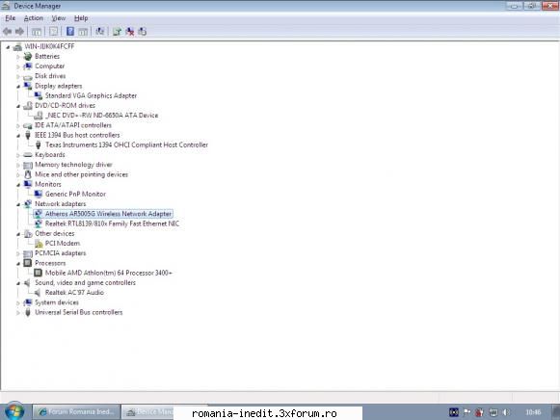Select the PCI Modem device
Screen dimensions: 560x420
coord(62,244)
